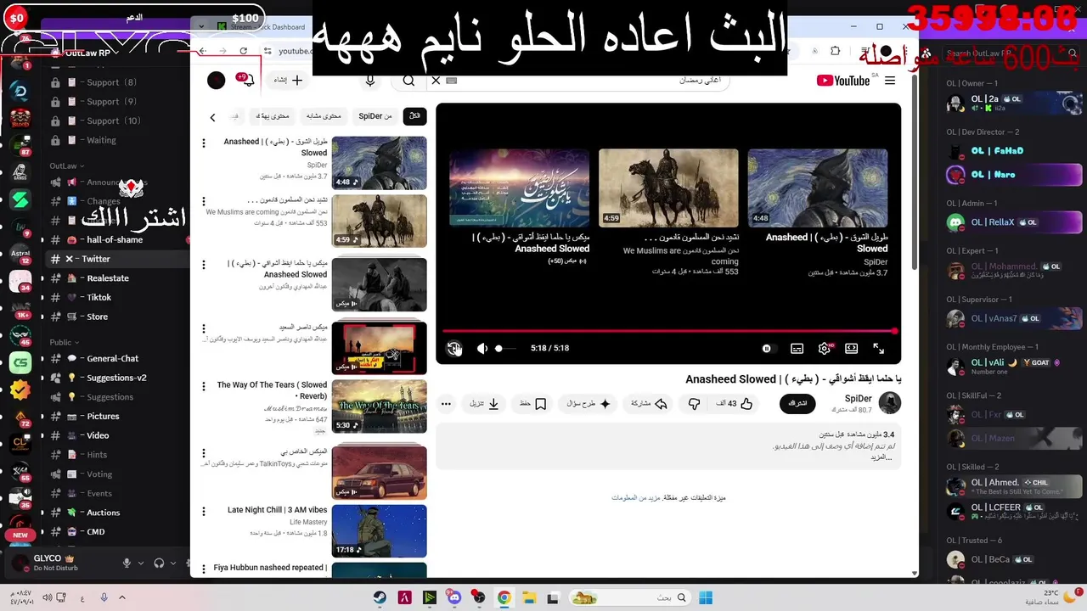Open the General-Chat channel in Discord
1087x611 pixels.
click(x=112, y=359)
